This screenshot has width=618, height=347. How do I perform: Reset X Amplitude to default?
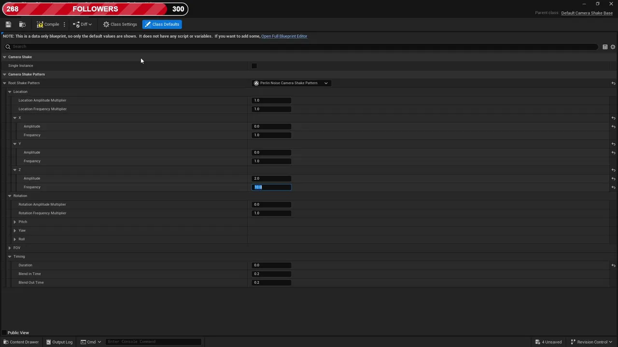(613, 126)
